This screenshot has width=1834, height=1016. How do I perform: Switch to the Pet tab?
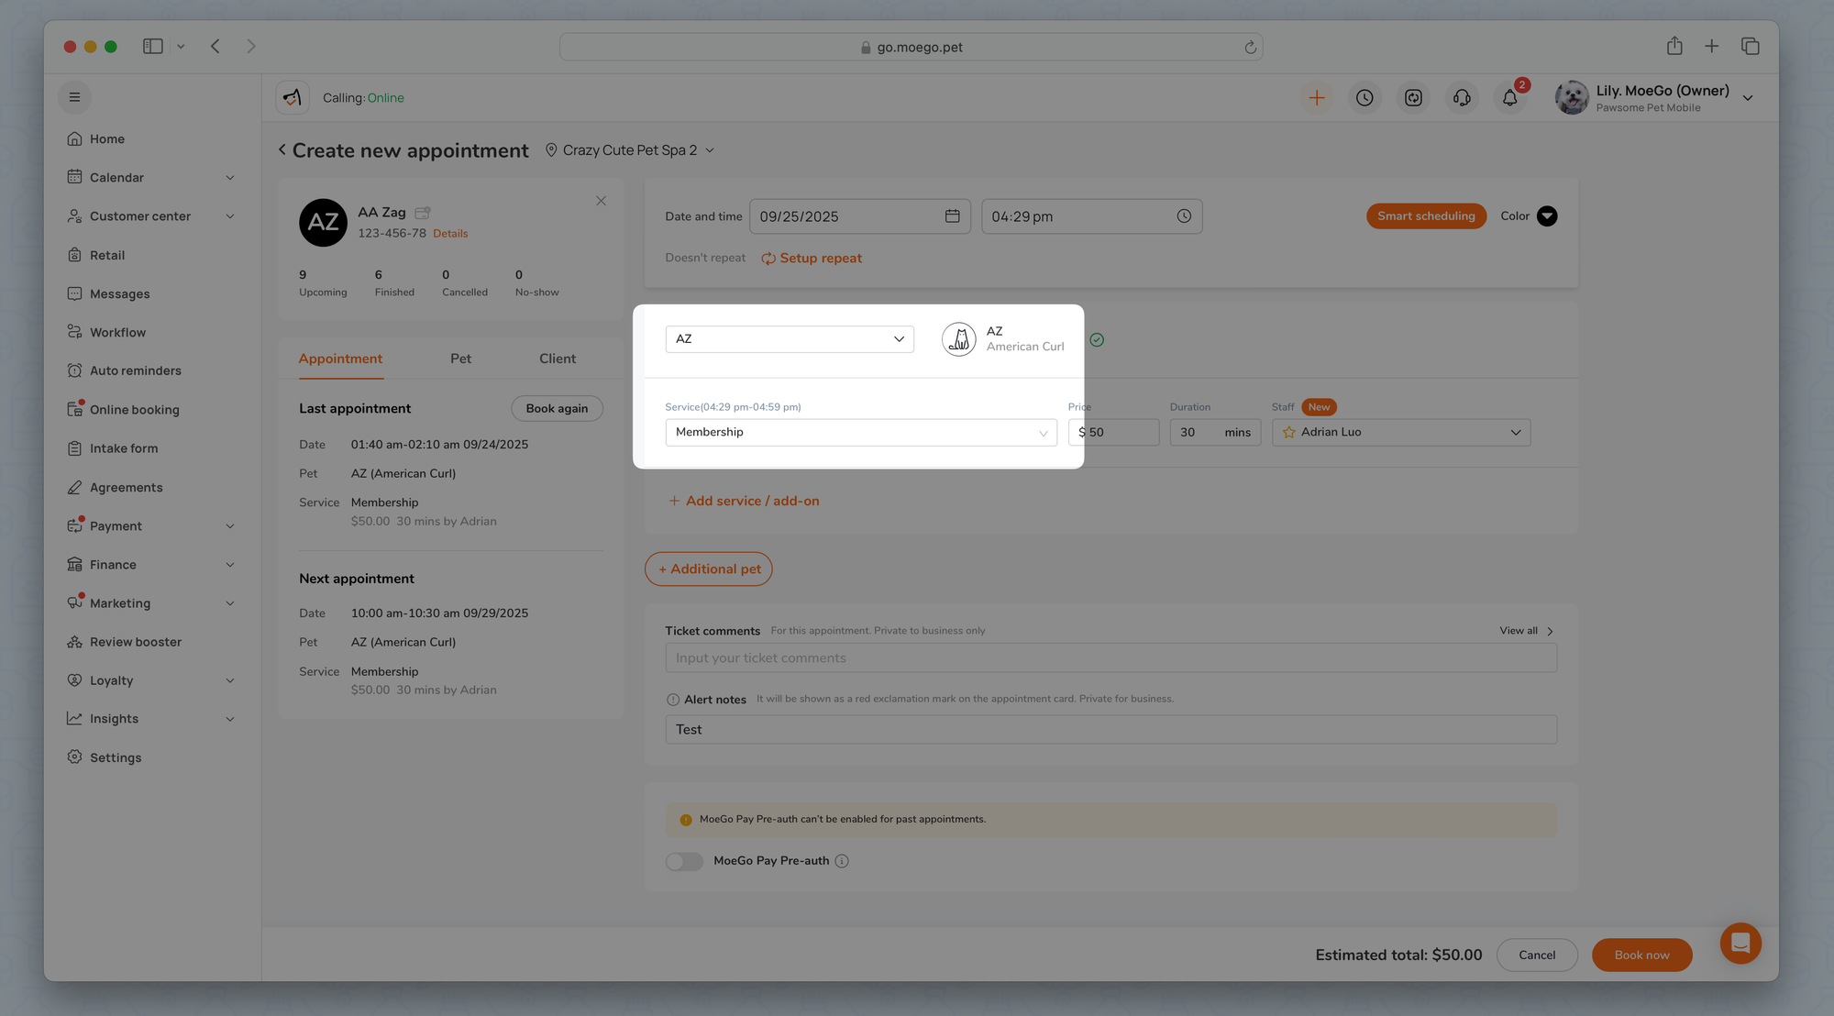460,359
